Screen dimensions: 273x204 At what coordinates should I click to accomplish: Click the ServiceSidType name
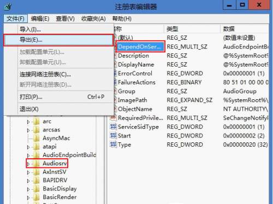(x=138, y=127)
